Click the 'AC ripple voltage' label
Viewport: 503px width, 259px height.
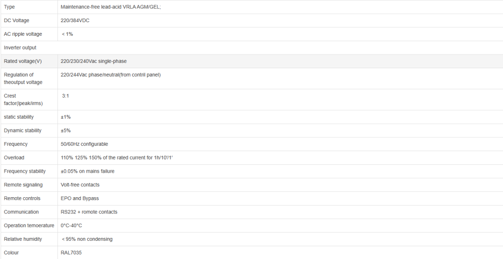point(23,34)
